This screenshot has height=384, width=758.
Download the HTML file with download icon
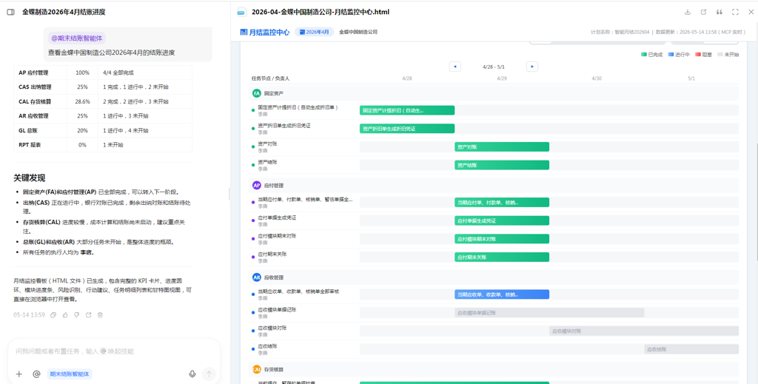688,12
